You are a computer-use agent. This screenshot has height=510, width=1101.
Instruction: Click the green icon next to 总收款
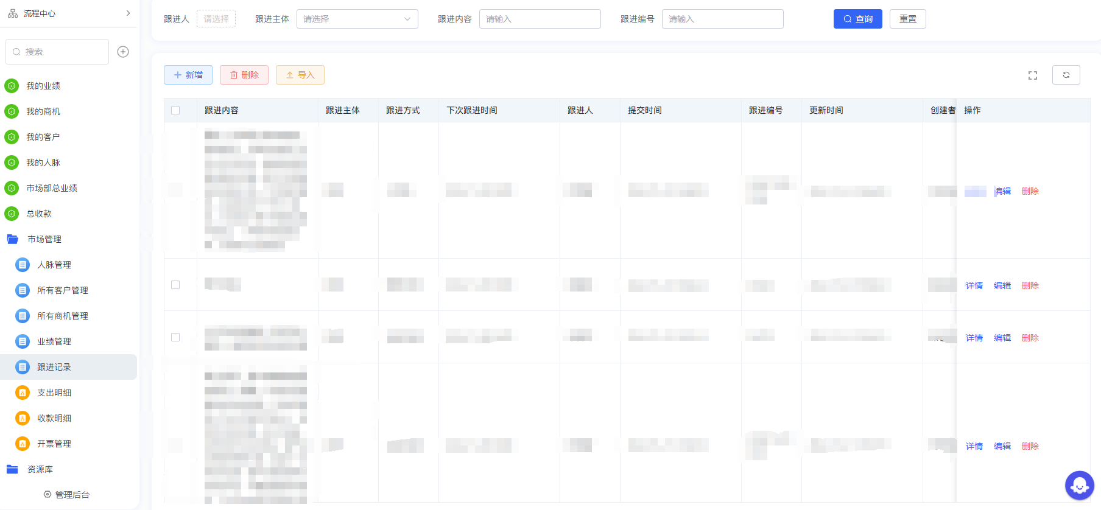pos(12,214)
